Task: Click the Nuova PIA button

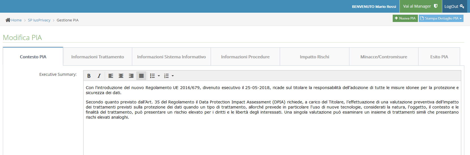Action: tap(405, 18)
